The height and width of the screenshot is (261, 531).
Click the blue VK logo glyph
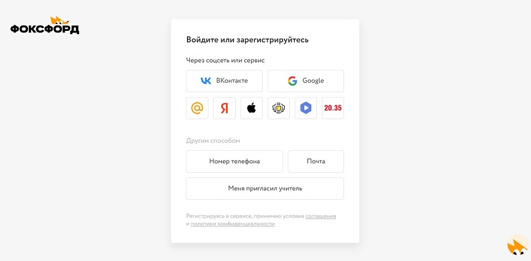(x=206, y=81)
